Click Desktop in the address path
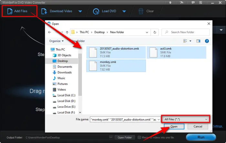 point(99,32)
